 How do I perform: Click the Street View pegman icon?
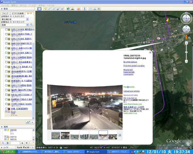[x=186, y=37]
